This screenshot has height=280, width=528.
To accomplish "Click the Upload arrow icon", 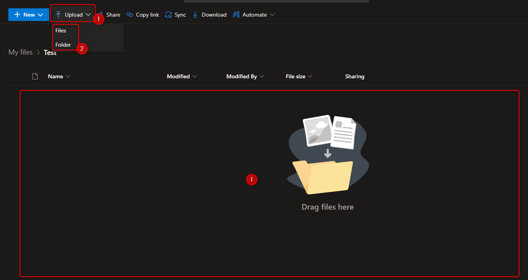I will [x=58, y=15].
